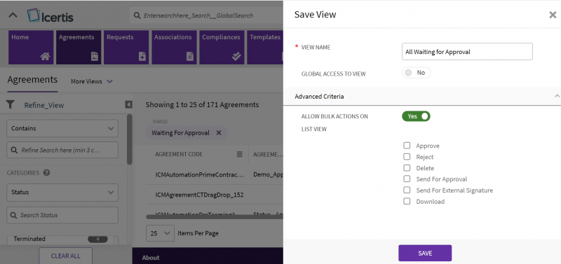Click the Advanced Criteria section header
This screenshot has width=561, height=264.
point(422,97)
